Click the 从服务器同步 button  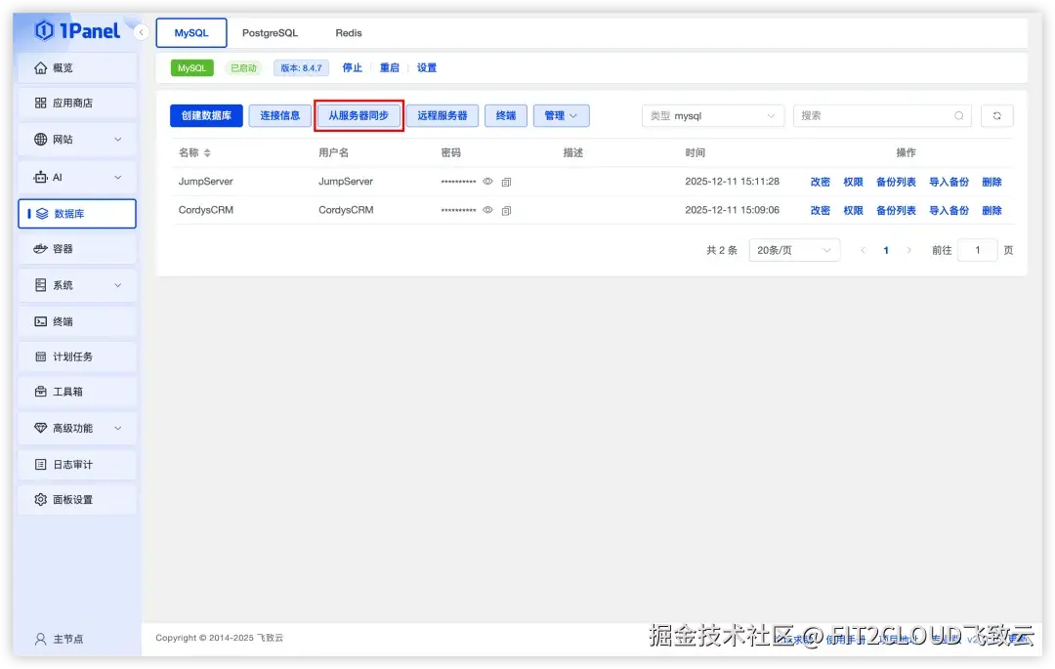click(359, 115)
